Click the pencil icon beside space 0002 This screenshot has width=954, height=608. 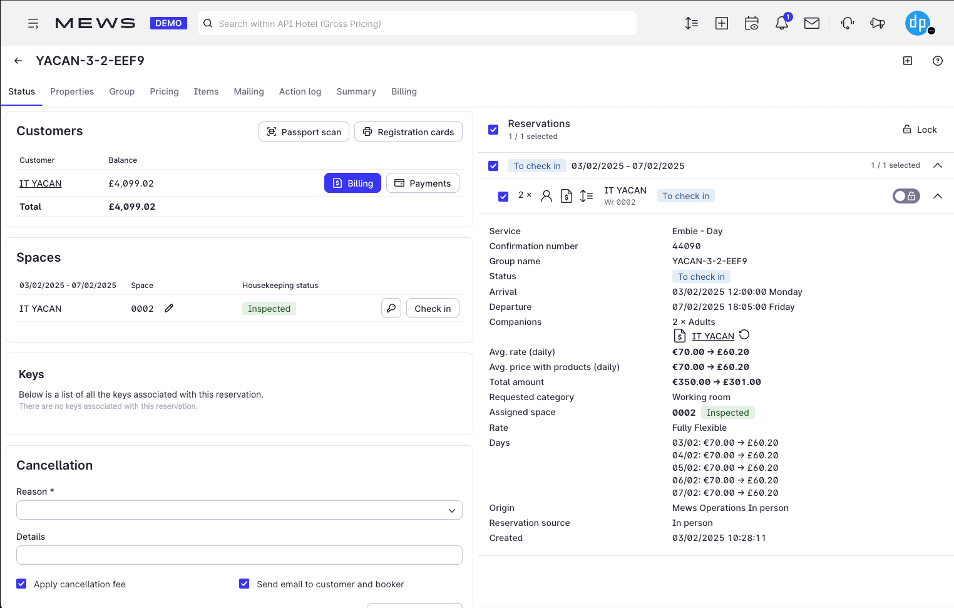pos(169,308)
